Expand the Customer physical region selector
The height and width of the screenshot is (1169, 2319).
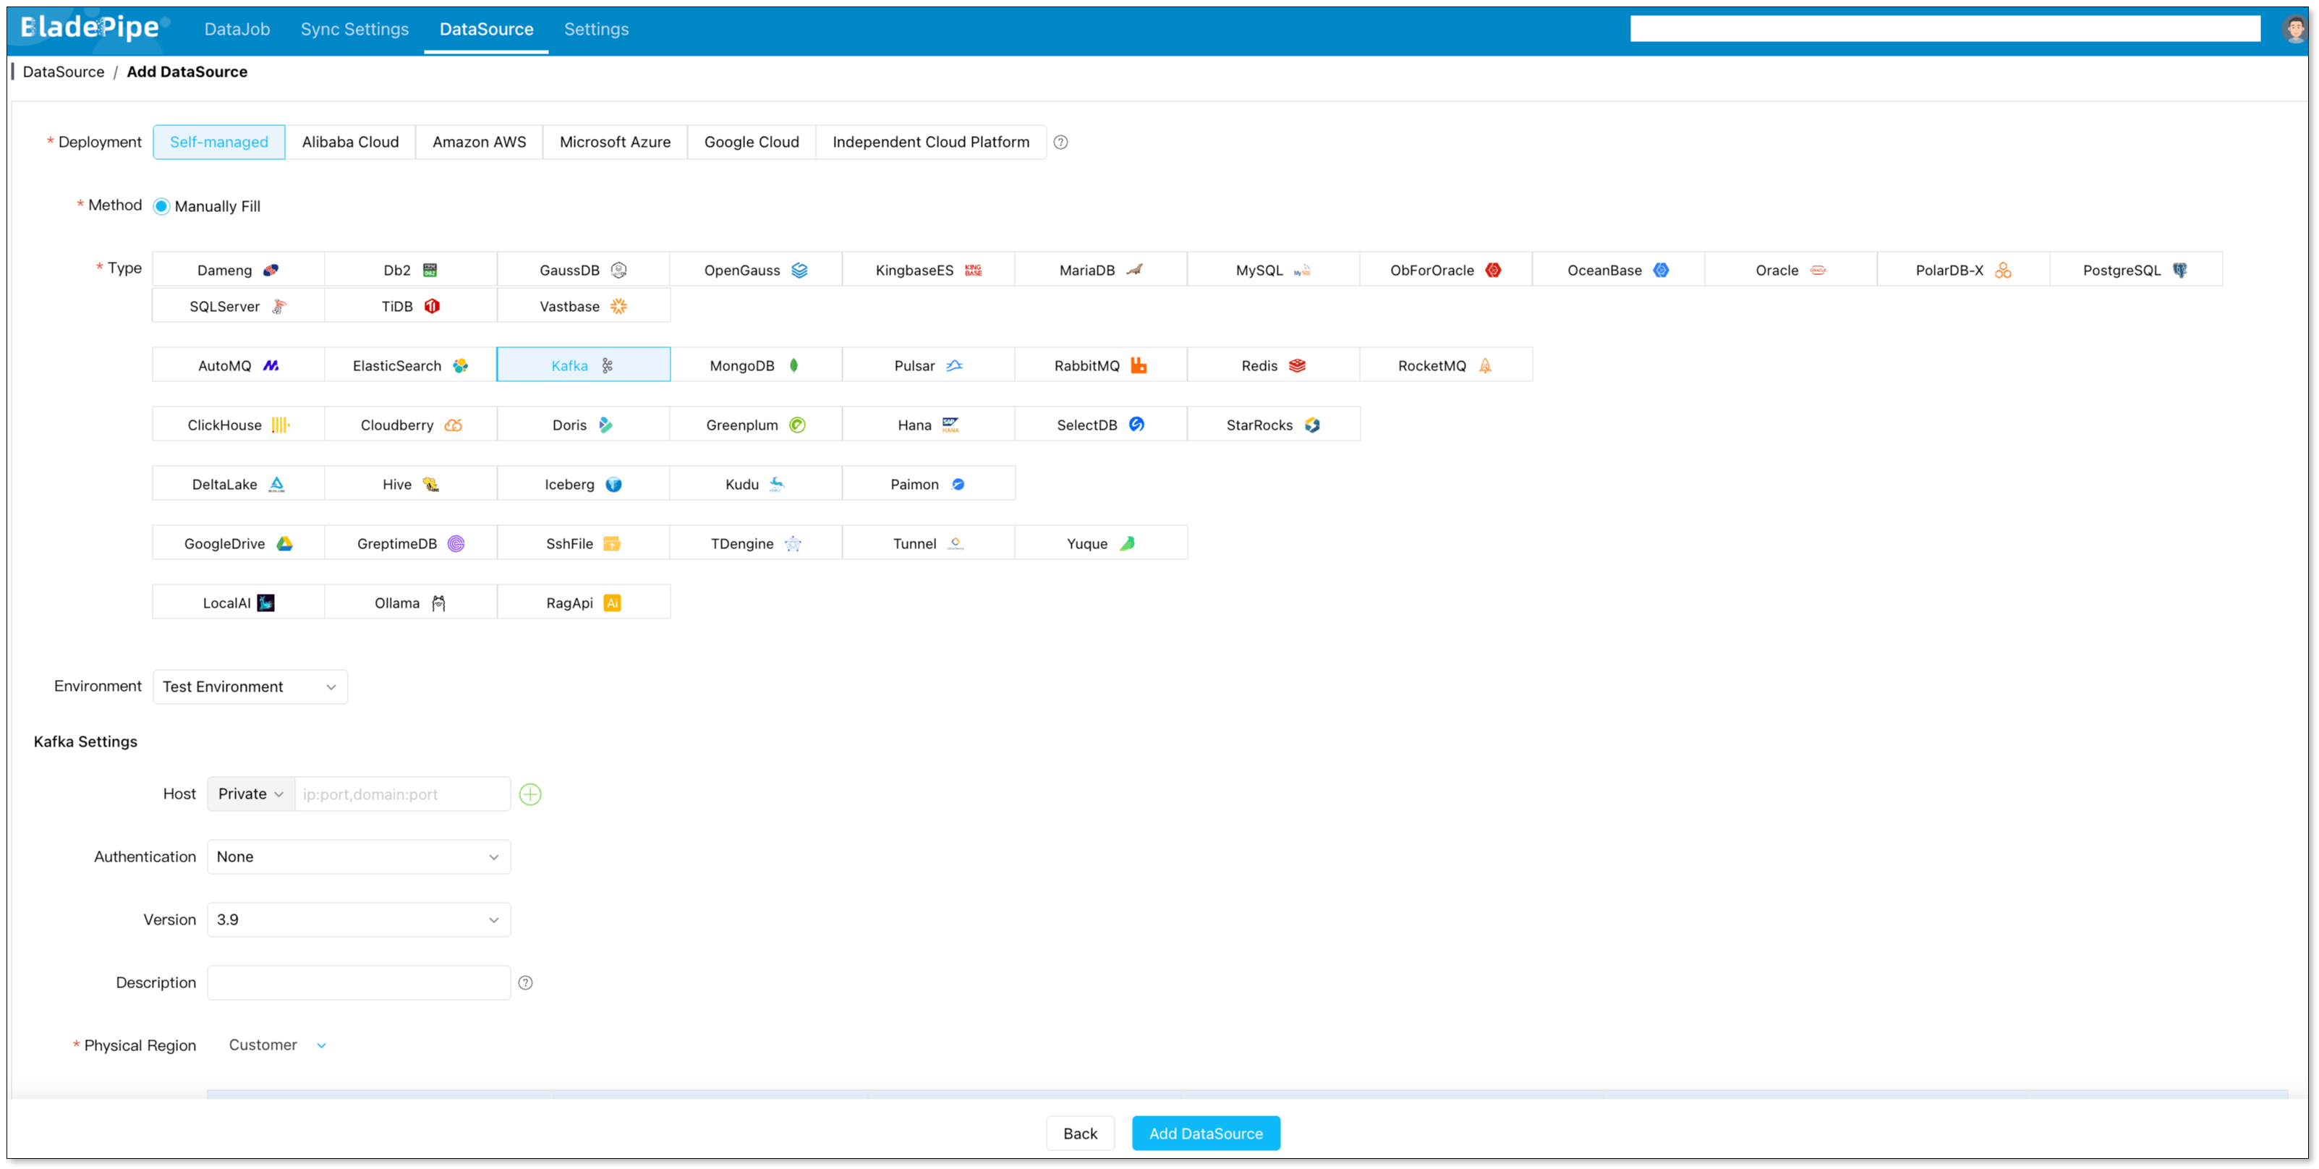pyautogui.click(x=277, y=1045)
